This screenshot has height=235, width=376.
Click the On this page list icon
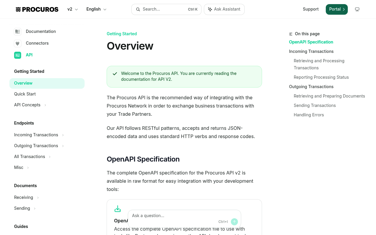pos(291,34)
